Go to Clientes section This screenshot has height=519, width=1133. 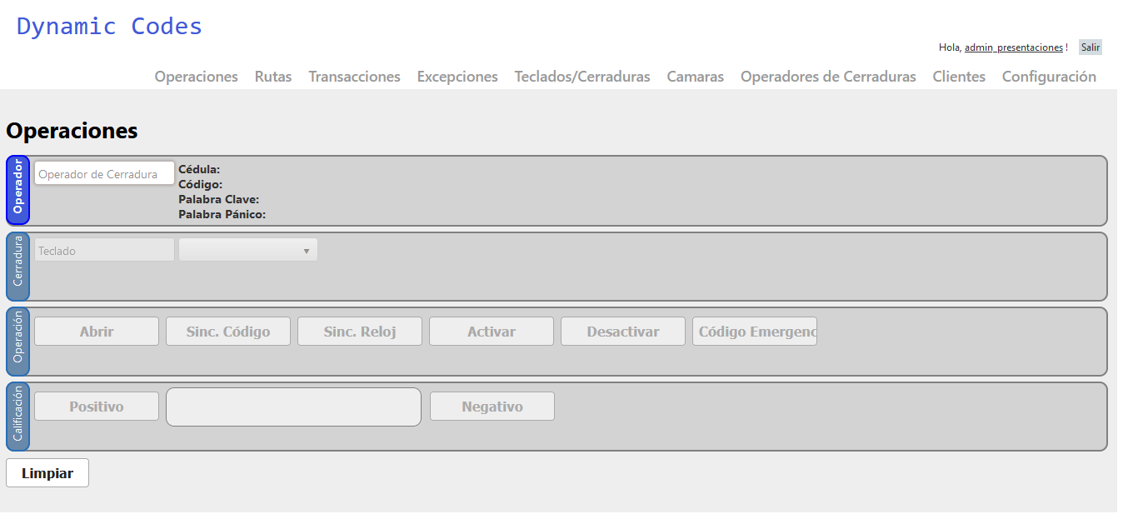click(959, 77)
